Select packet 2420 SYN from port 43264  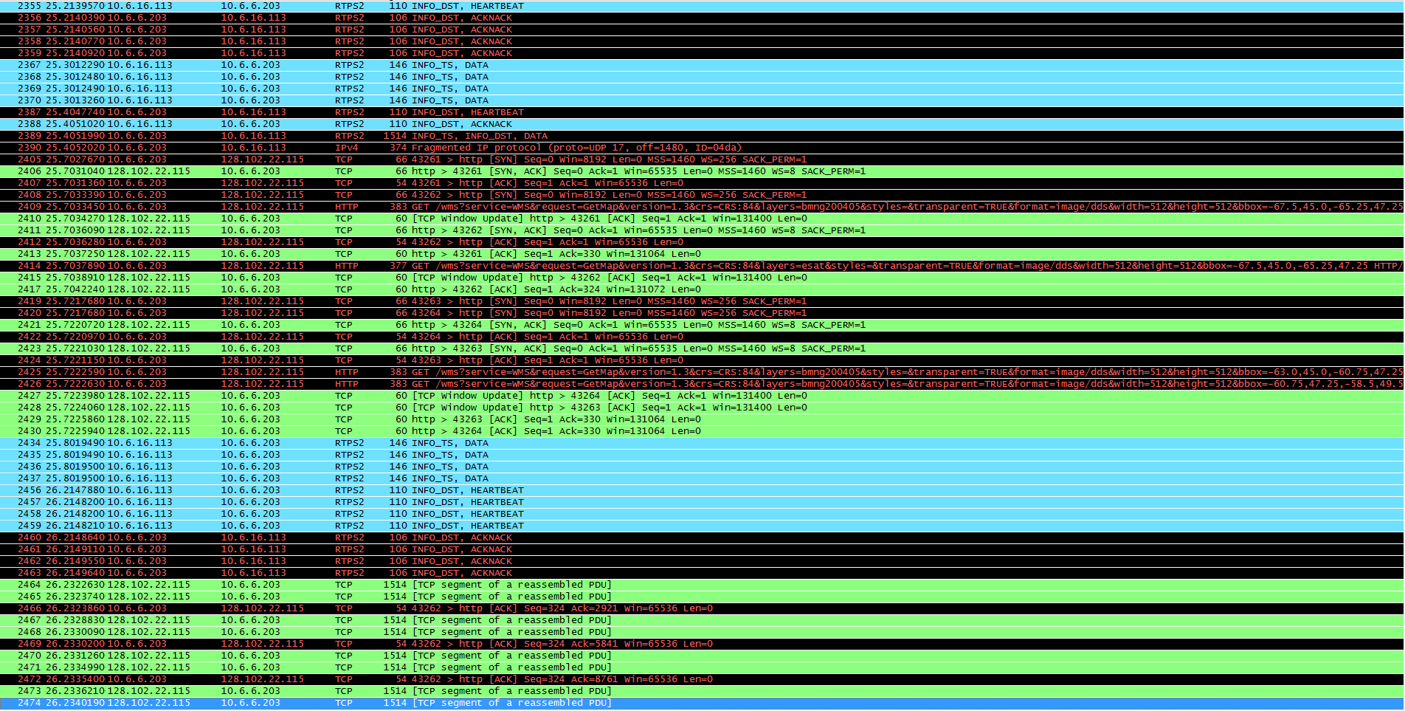702,313
